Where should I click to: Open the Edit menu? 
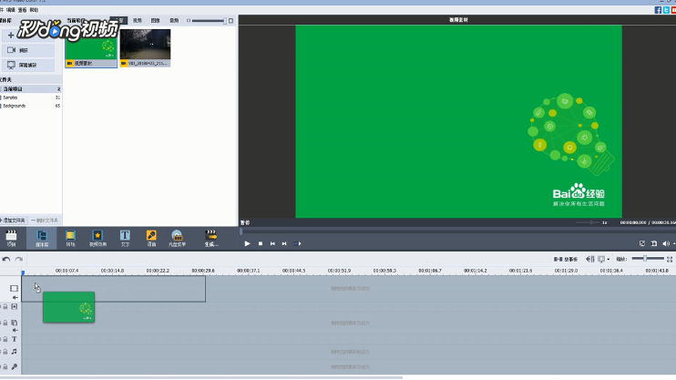[11, 10]
